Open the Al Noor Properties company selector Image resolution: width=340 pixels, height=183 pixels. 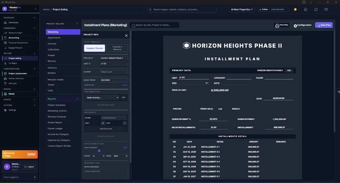click(242, 10)
